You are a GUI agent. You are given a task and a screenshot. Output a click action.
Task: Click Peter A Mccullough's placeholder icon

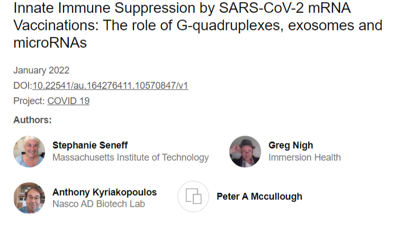click(193, 196)
